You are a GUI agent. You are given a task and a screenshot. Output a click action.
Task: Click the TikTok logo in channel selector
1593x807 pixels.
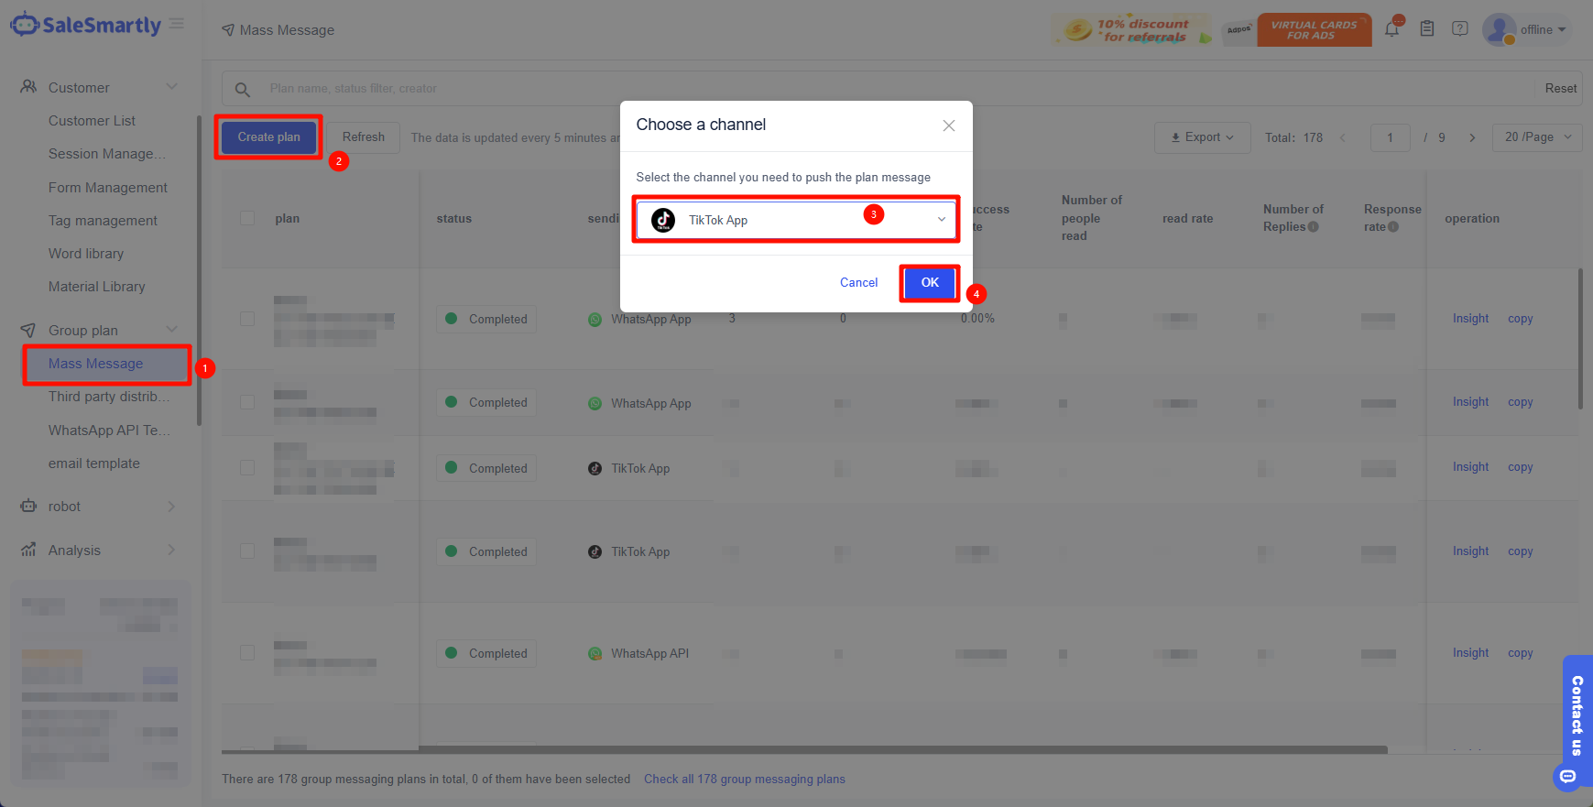click(x=663, y=220)
